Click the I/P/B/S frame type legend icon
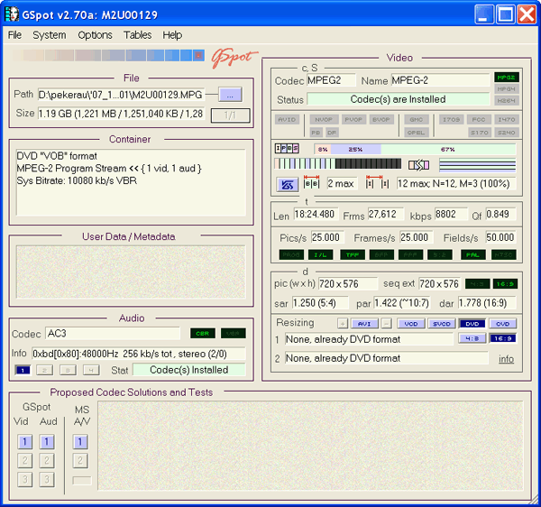The image size is (541, 507). tap(288, 149)
